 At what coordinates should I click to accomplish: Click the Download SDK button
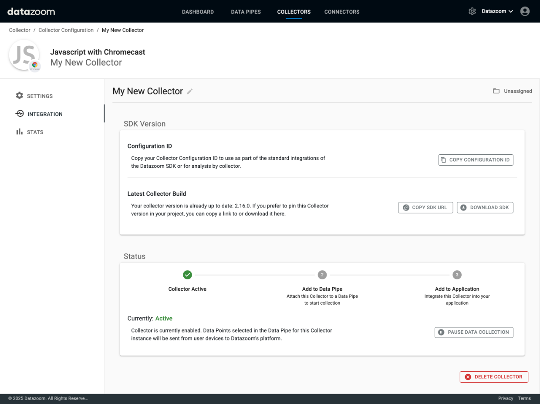(485, 207)
